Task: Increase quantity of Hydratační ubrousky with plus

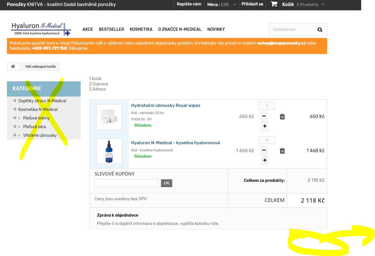Action: tap(265, 126)
